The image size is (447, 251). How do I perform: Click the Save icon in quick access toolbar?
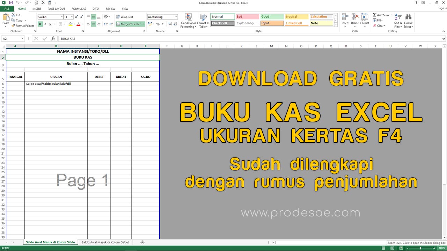(x=11, y=2)
